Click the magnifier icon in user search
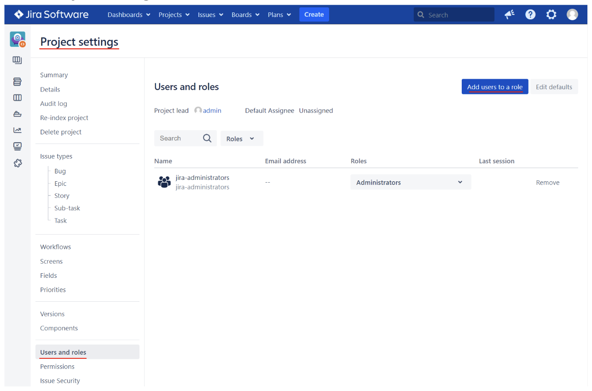 click(207, 138)
